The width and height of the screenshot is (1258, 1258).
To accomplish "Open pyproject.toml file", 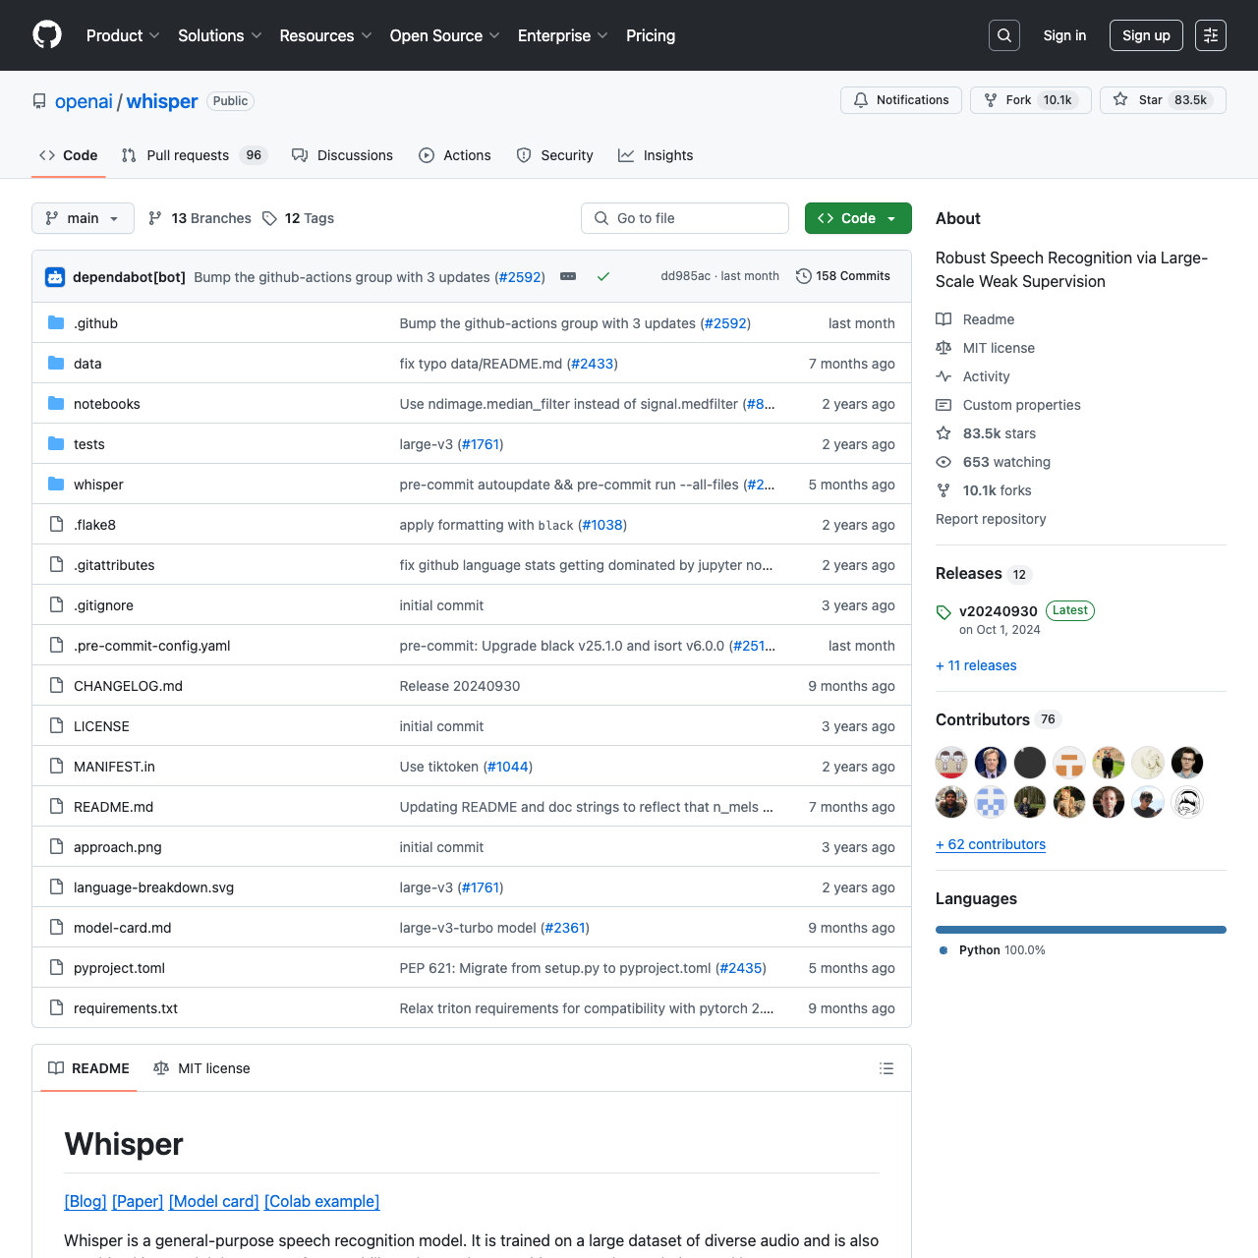I will pyautogui.click(x=119, y=968).
